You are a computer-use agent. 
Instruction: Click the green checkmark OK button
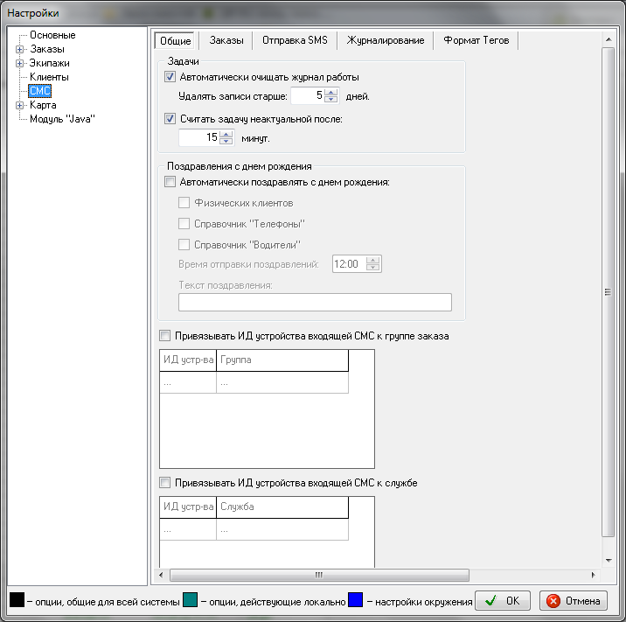coord(503,601)
